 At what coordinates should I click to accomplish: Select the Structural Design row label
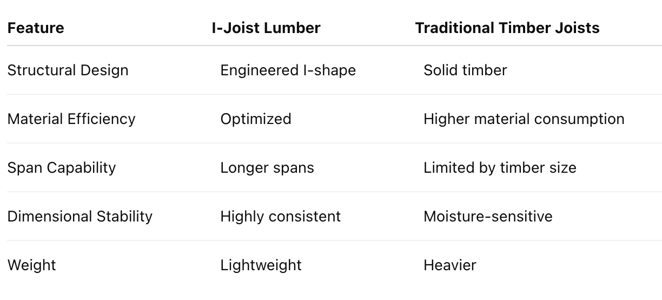[68, 70]
